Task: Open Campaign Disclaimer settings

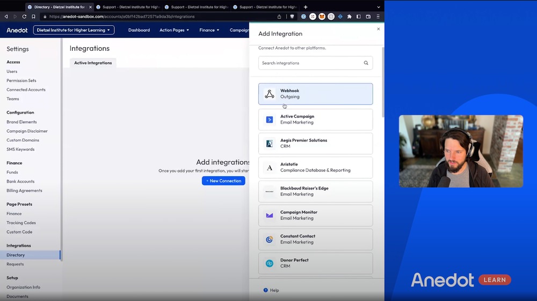Action: click(27, 131)
